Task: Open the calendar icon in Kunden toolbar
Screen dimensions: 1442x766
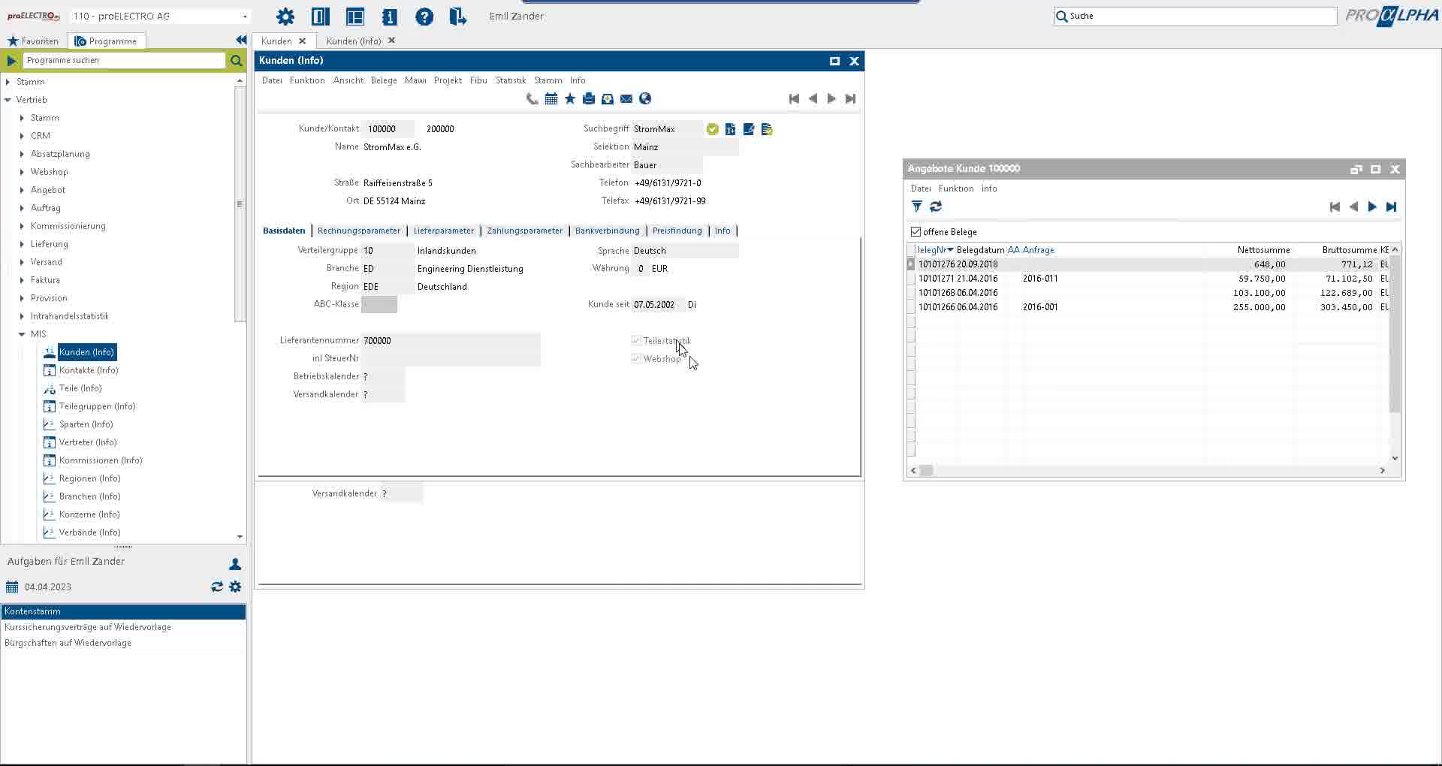Action: point(551,98)
